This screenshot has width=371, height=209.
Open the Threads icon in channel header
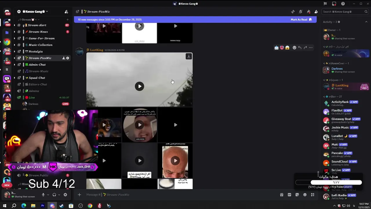click(x=293, y=12)
